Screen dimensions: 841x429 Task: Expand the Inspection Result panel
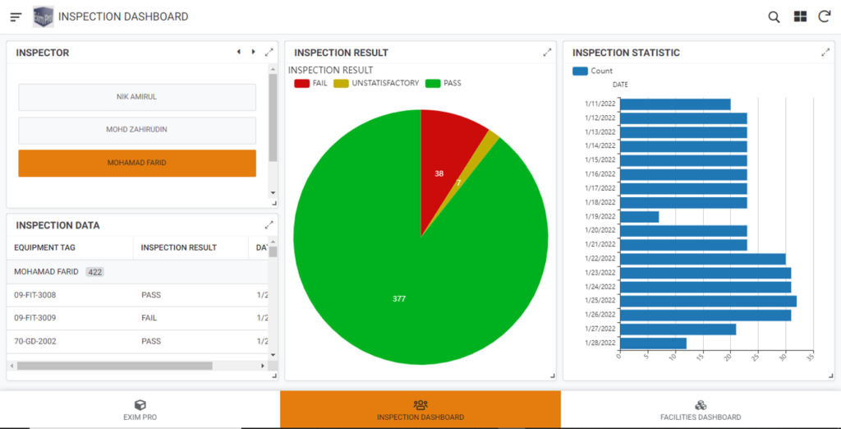(547, 53)
